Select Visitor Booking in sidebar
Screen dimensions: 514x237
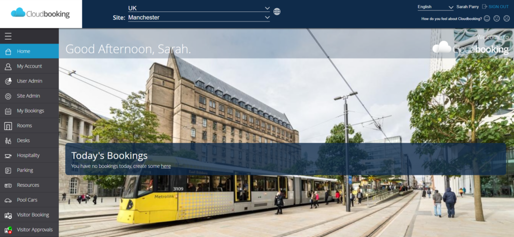click(x=33, y=215)
